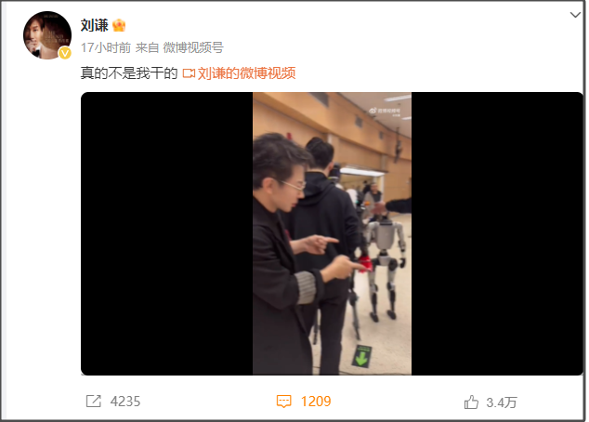Click the video camera icon before 刘谦的微博视频
The image size is (589, 422).
189,73
